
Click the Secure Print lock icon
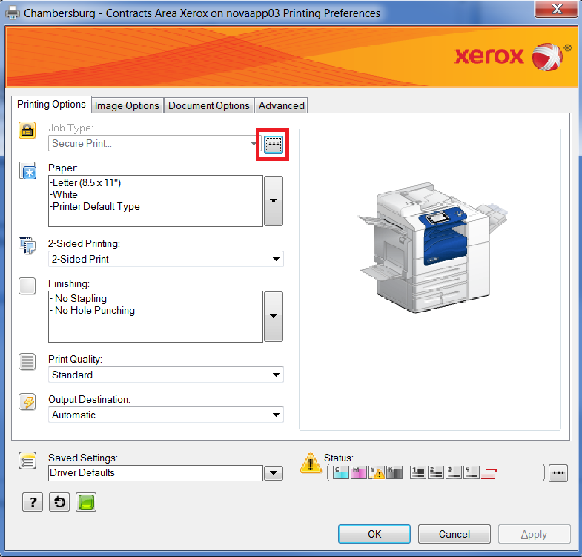pyautogui.click(x=27, y=131)
